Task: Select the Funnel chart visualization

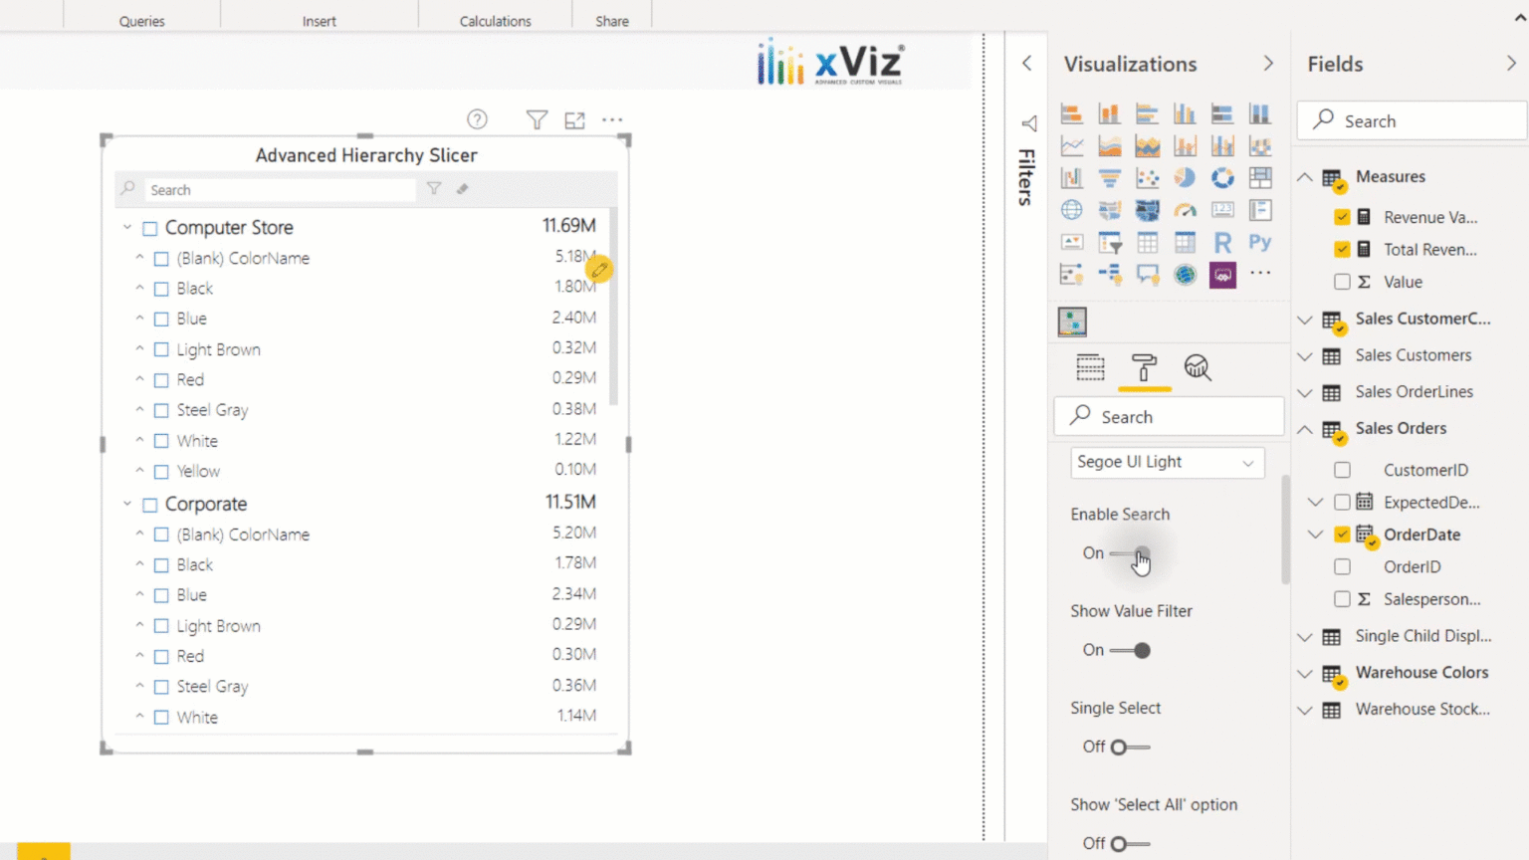Action: (1110, 177)
